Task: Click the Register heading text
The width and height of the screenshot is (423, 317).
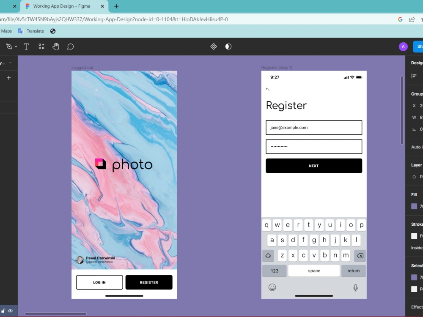Action: pos(286,105)
